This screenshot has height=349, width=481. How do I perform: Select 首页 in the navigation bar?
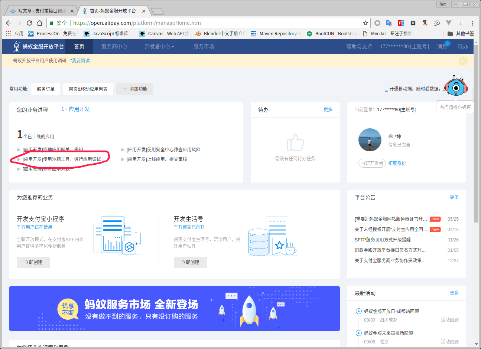79,46
